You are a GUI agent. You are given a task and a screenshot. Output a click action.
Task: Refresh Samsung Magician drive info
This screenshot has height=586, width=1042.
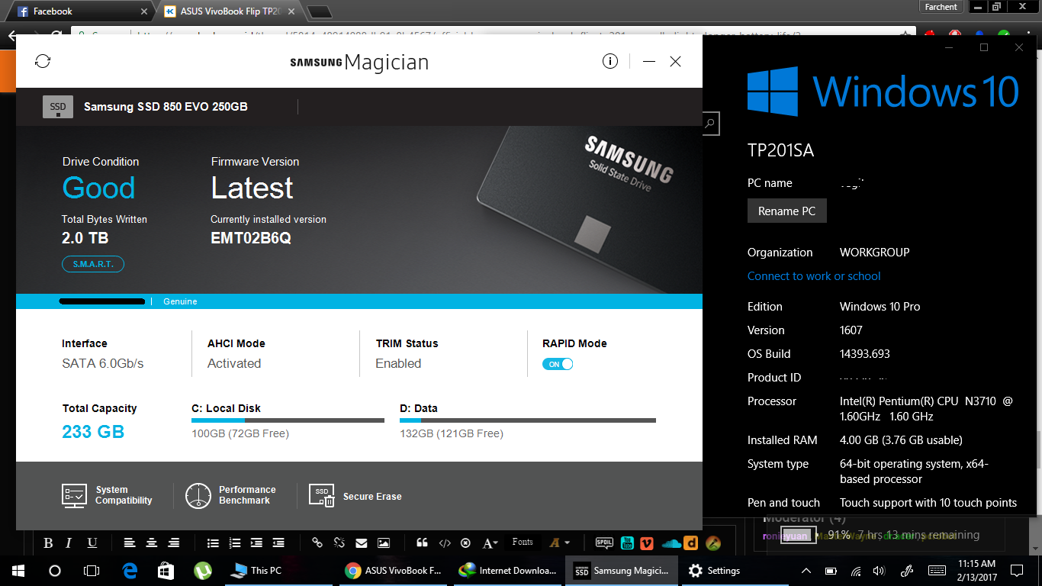pos(43,61)
